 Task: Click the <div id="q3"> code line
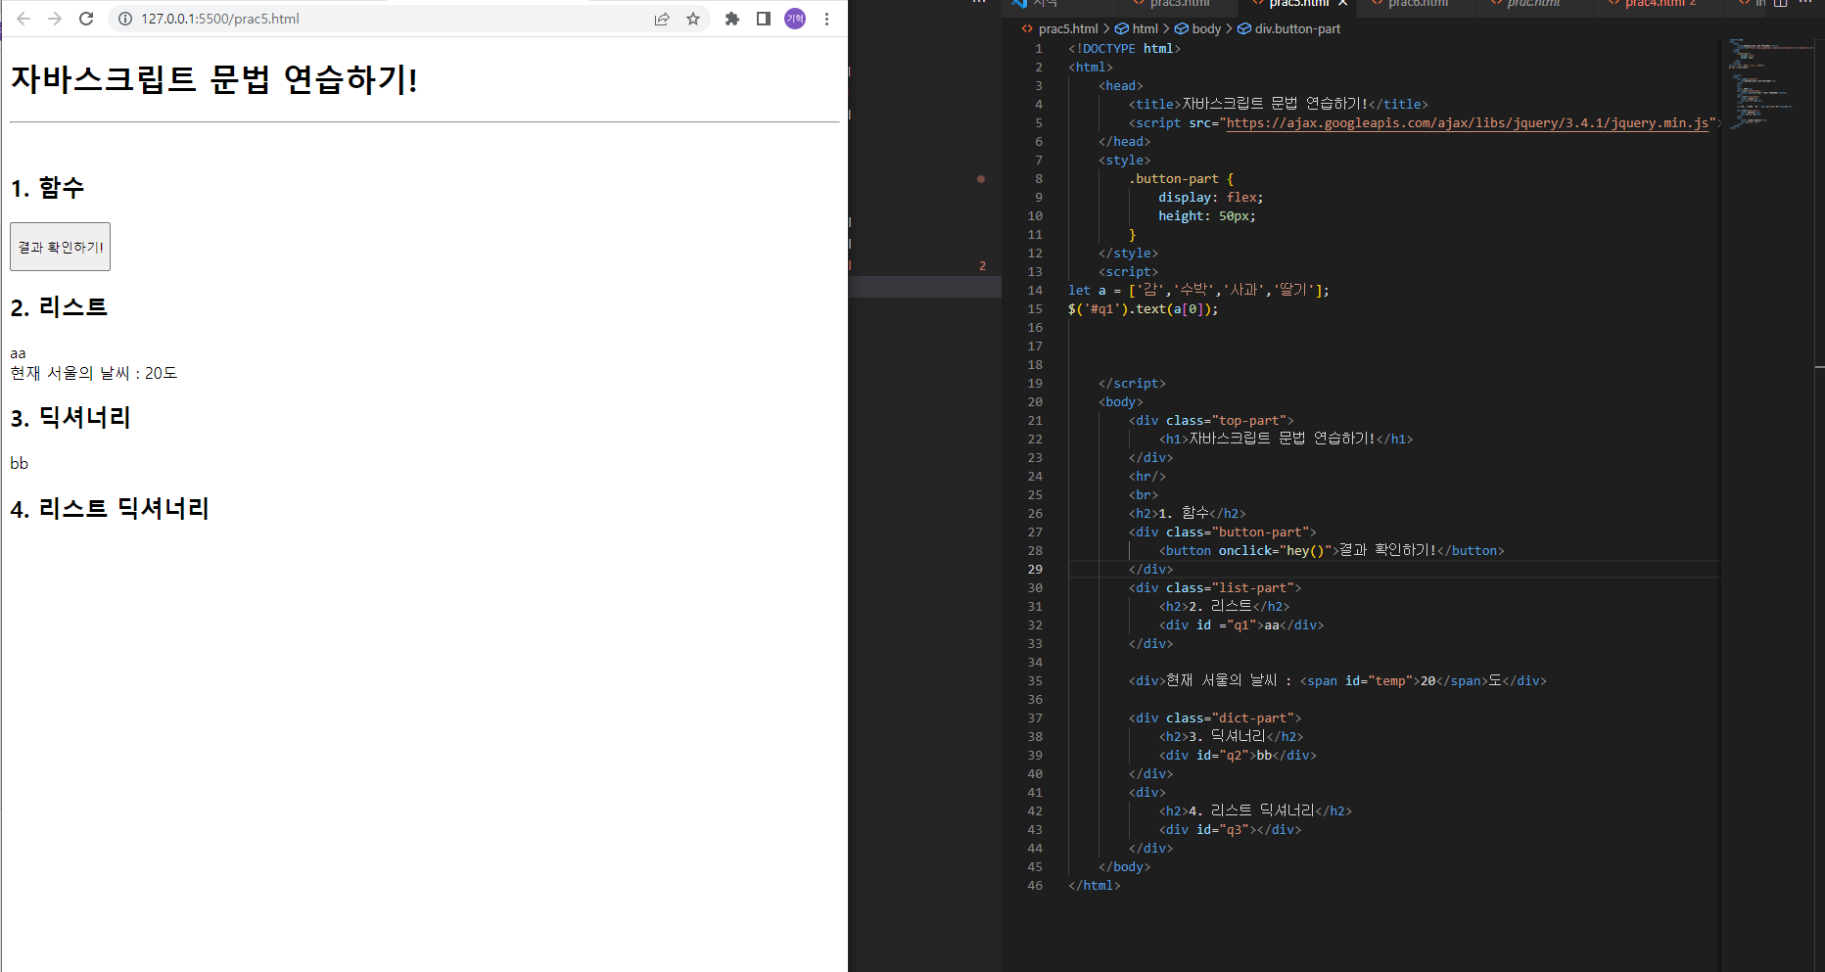click(1230, 830)
